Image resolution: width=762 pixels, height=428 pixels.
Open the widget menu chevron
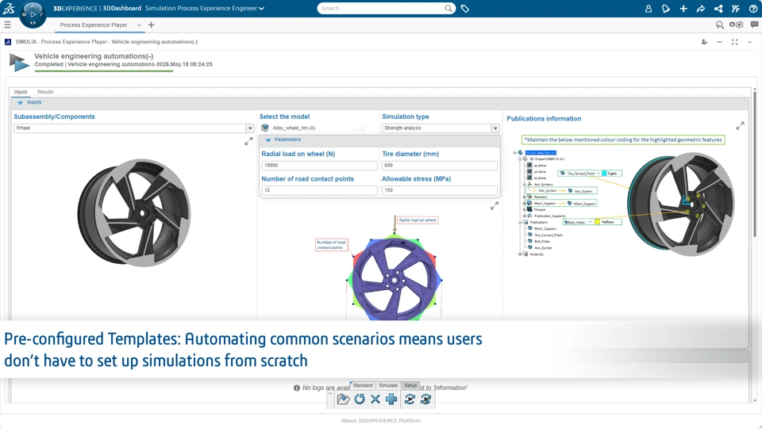[750, 42]
